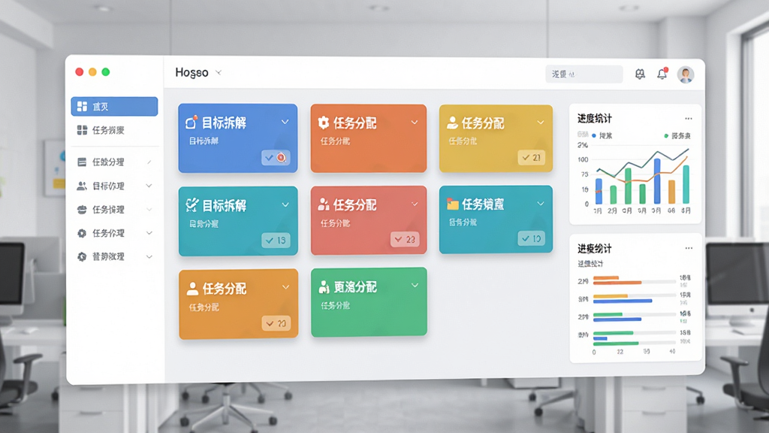Expand the chevron on the yellow card

click(541, 123)
